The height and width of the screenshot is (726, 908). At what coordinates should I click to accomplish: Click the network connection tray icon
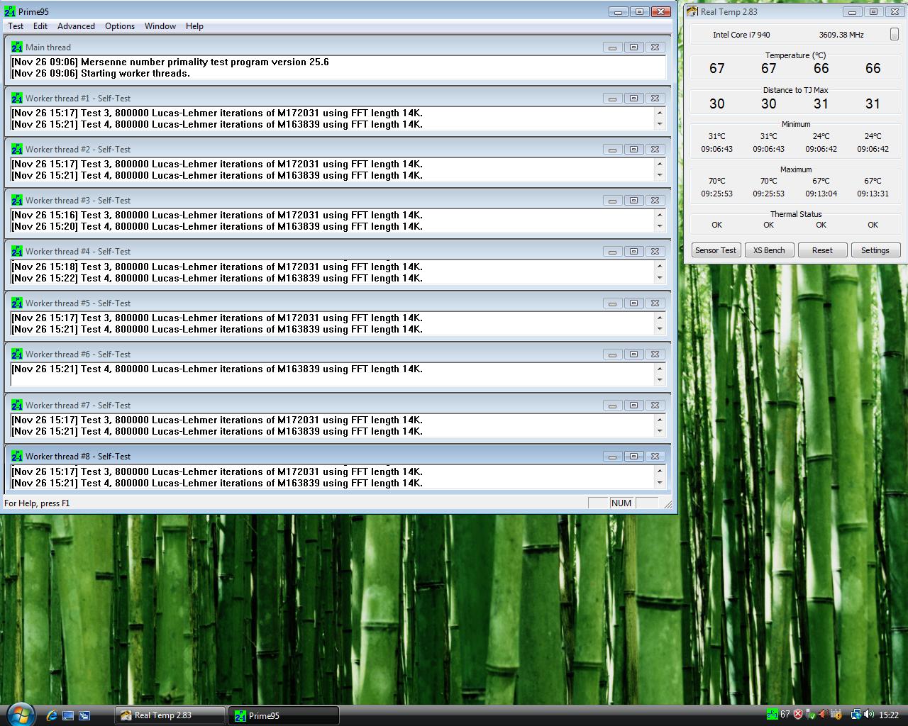point(856,715)
